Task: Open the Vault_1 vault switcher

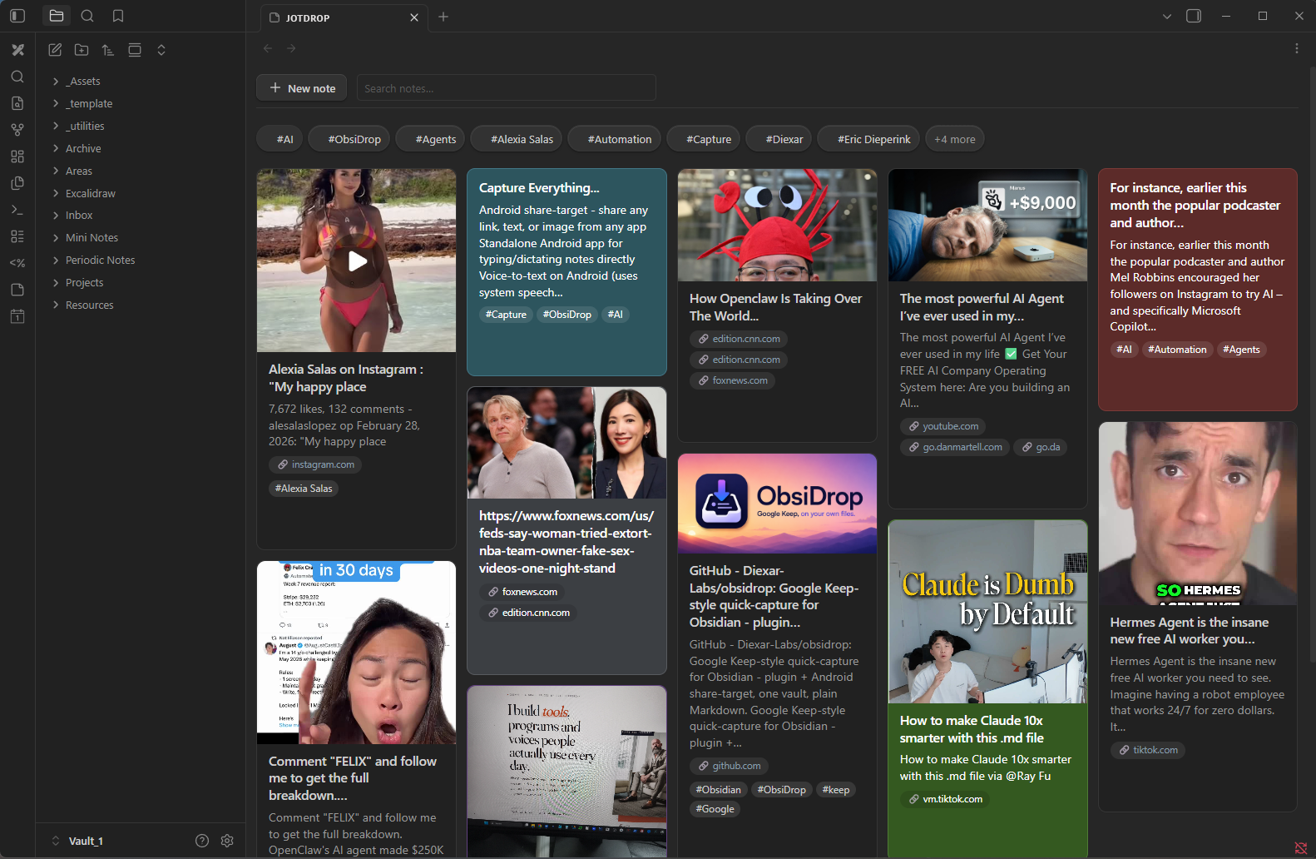Action: 77,841
